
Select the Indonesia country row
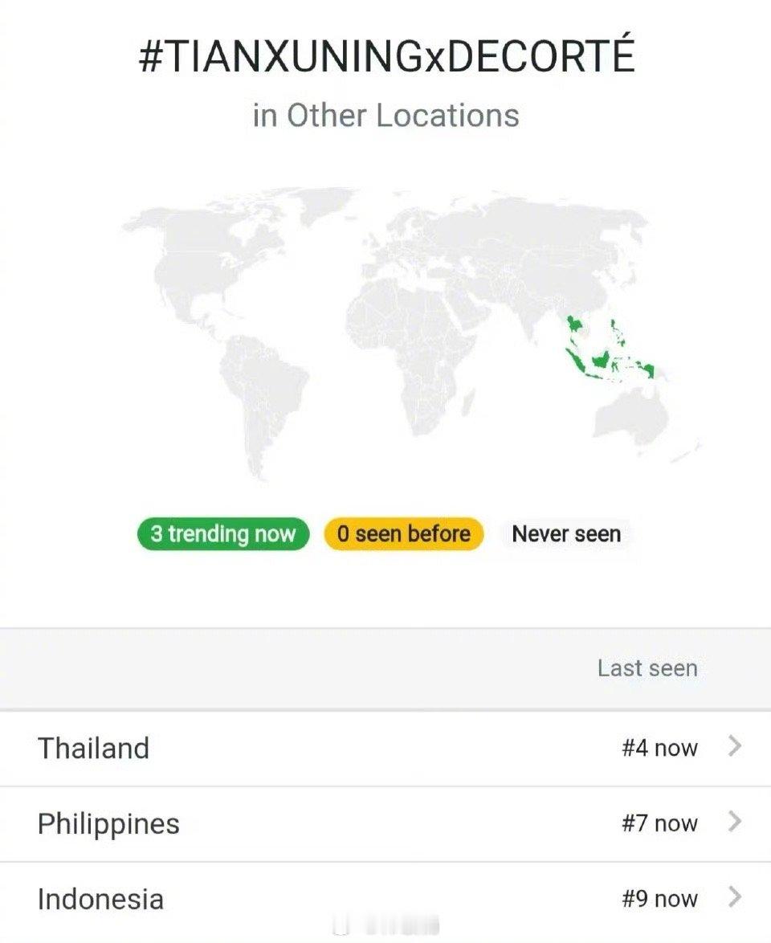tap(385, 899)
